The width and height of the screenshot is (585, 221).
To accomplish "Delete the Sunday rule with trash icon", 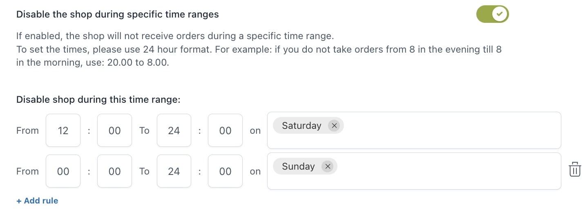I will [575, 169].
